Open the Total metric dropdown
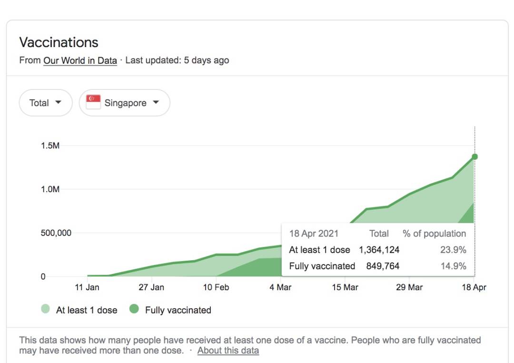Screen dimensions: 514x363 (45, 103)
